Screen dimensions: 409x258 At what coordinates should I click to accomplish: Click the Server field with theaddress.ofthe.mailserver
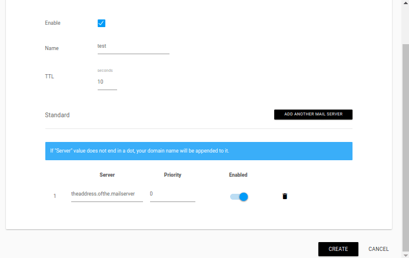point(107,195)
